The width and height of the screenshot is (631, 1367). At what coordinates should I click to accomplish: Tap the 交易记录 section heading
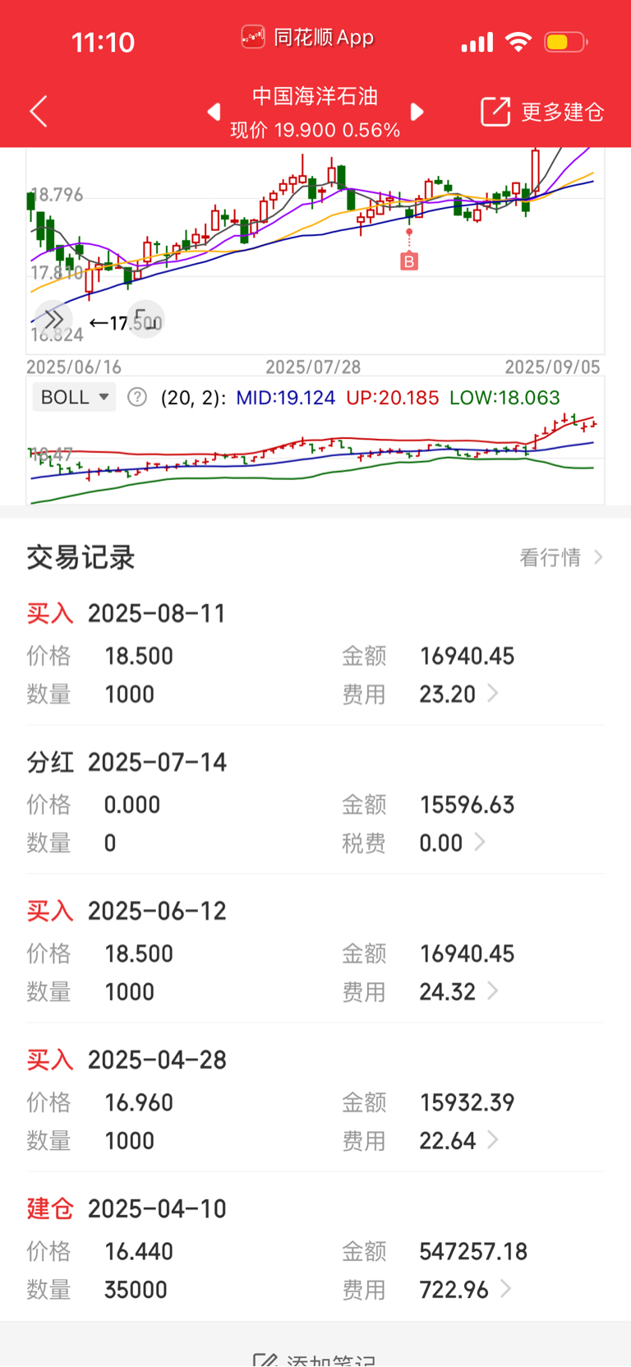pos(81,557)
